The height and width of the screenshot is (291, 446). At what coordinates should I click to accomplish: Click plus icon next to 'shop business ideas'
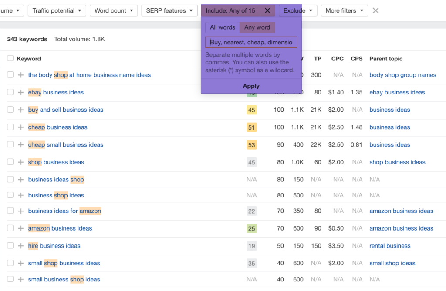tap(20, 162)
